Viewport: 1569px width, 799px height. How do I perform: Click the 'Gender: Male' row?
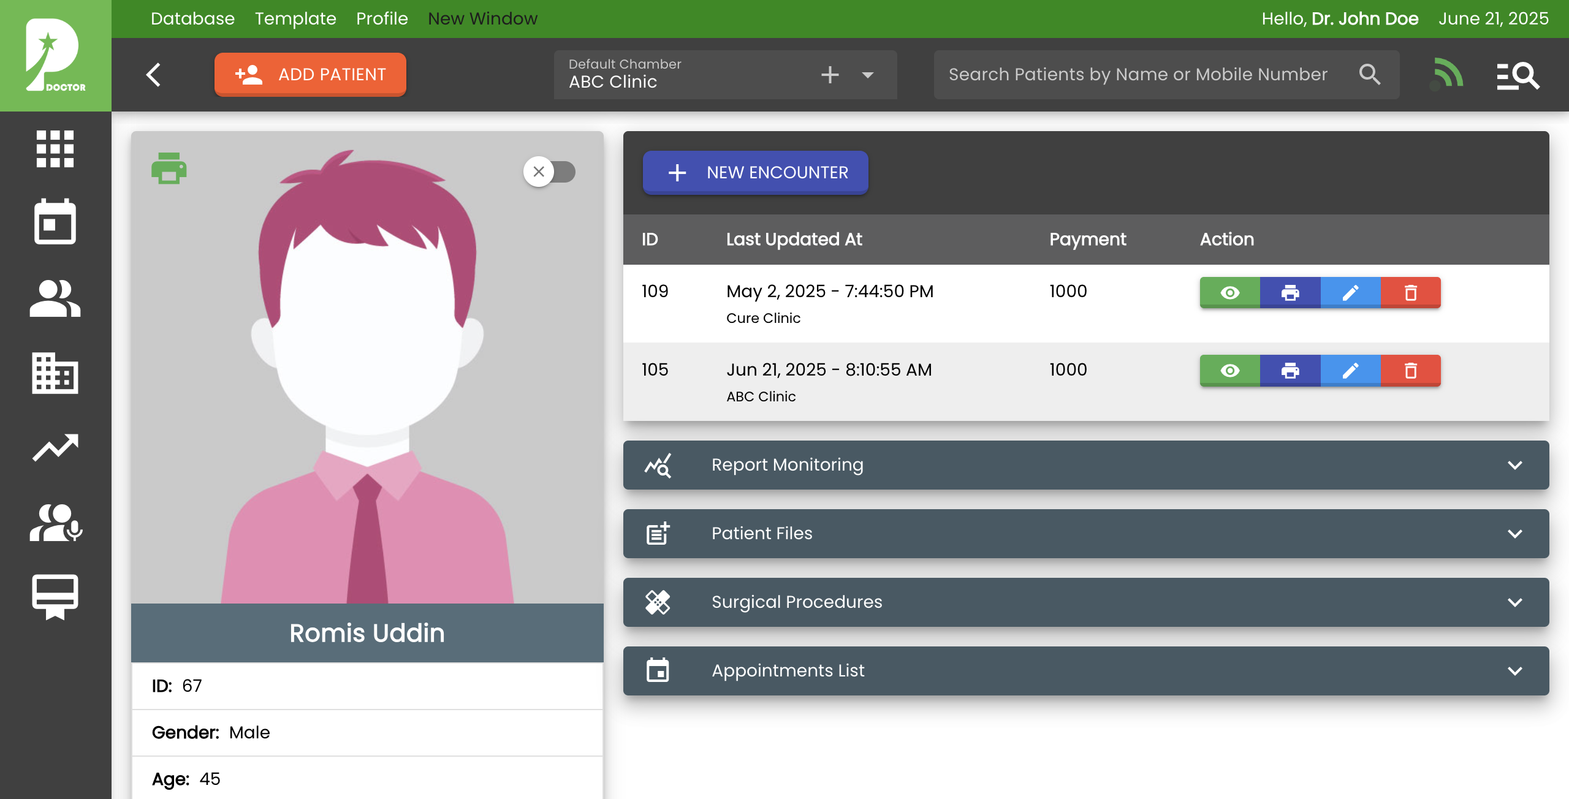(x=367, y=732)
